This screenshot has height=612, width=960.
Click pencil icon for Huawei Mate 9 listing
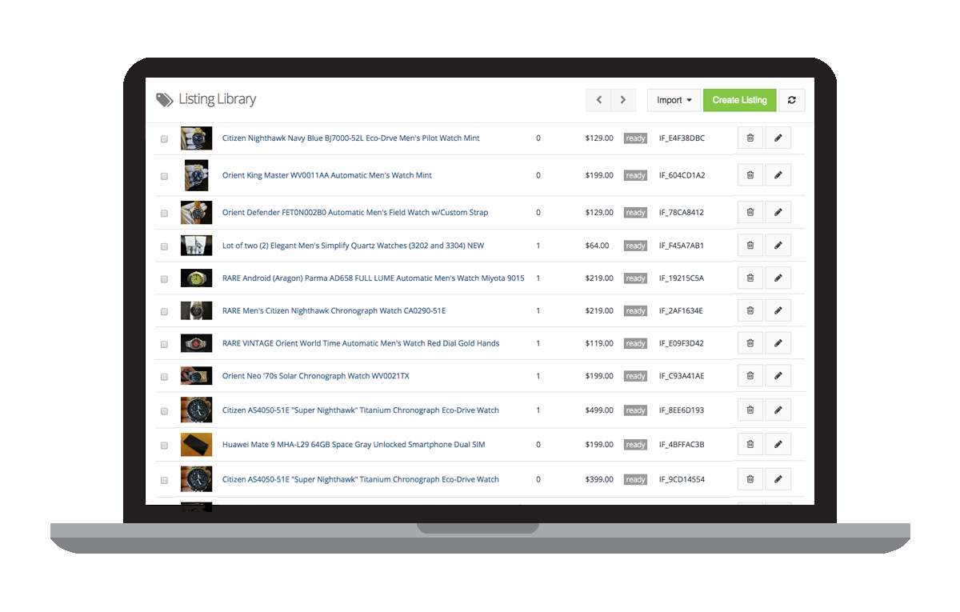(x=778, y=445)
